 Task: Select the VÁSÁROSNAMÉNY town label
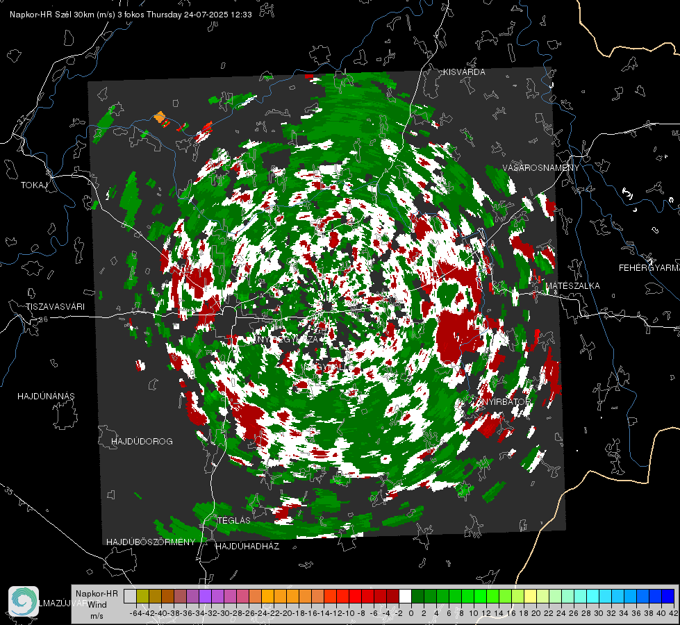[541, 168]
